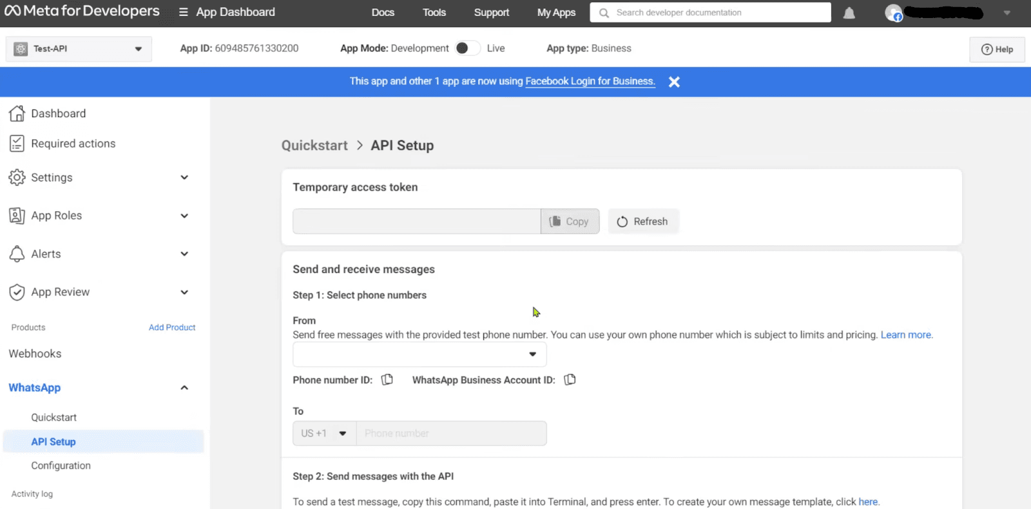This screenshot has height=509, width=1031.
Task: Click the To phone number input
Action: (452, 434)
